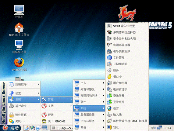Click the 多媒体系统选择器 icon
Screen dimensions: 174x131
(109, 32)
